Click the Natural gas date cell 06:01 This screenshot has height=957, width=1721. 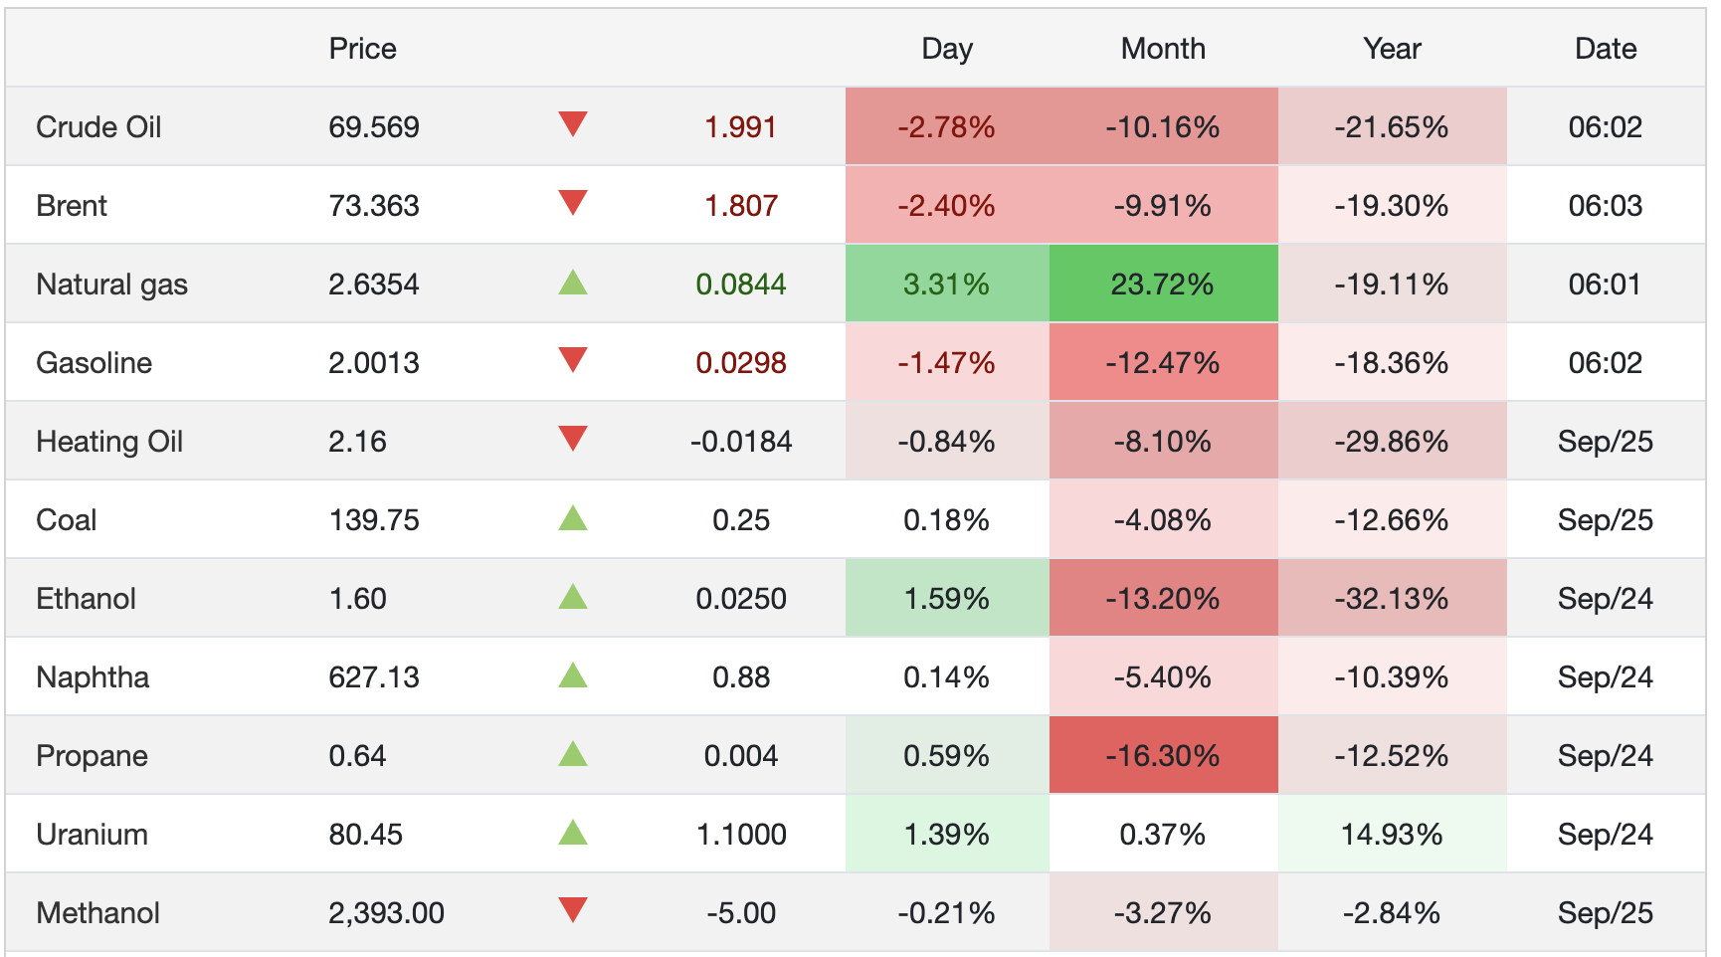(1606, 285)
